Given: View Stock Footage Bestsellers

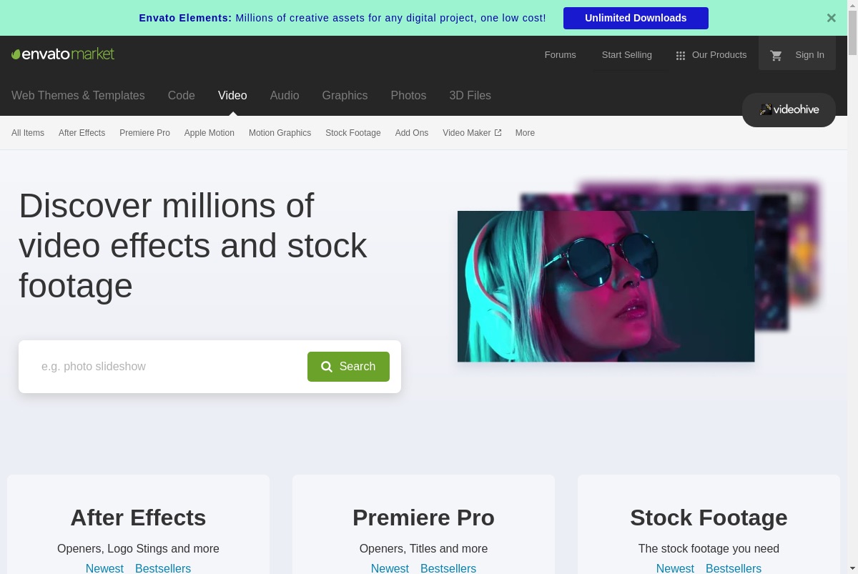Looking at the screenshot, I should (x=734, y=568).
